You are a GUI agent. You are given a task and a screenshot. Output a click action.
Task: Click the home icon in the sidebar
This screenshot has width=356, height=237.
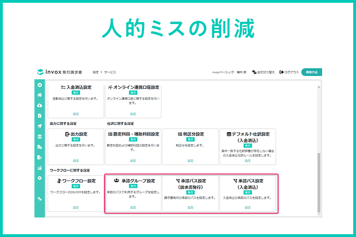pos(40,95)
